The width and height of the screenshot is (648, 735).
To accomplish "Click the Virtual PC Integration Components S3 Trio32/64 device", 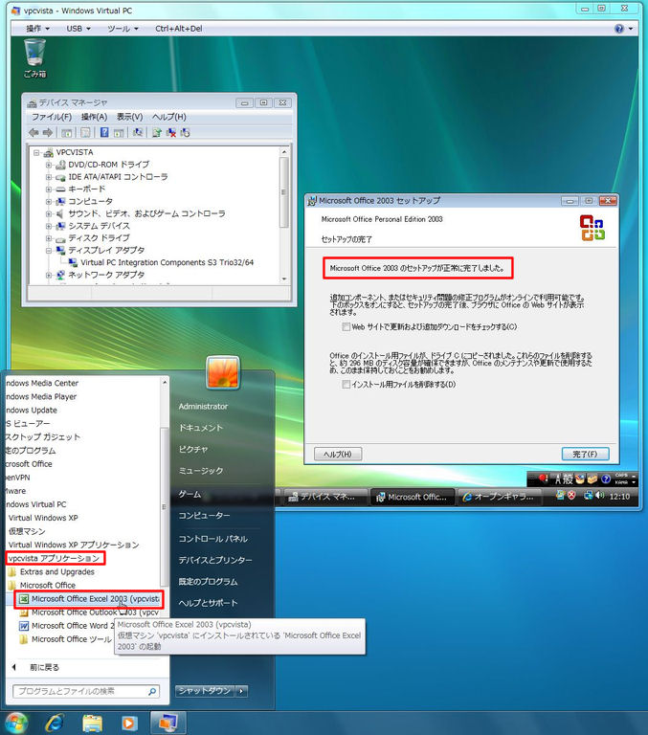I will click(167, 262).
